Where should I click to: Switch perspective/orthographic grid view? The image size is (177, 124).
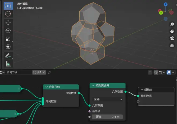coord(172,45)
